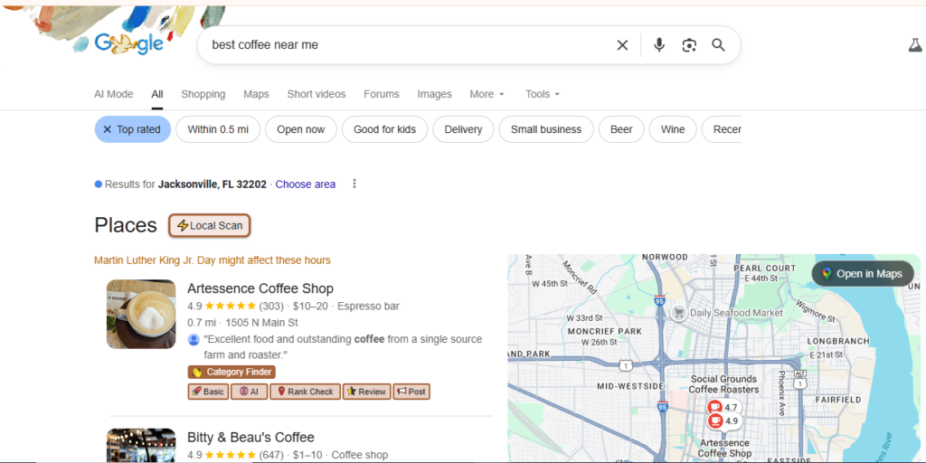Image resolution: width=926 pixels, height=463 pixels.
Task: Enable the Within 0.5 mi filter
Action: [x=218, y=129]
